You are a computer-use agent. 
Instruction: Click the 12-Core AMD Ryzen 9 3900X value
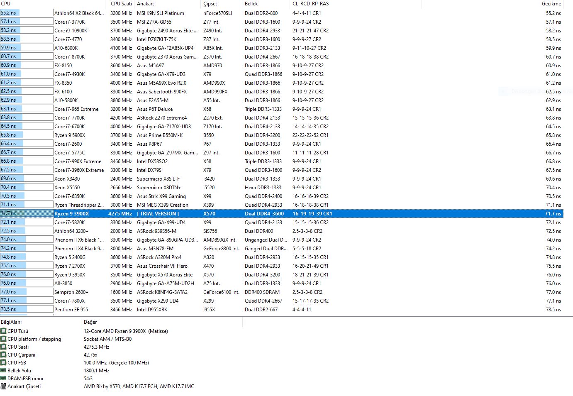[x=126, y=331]
